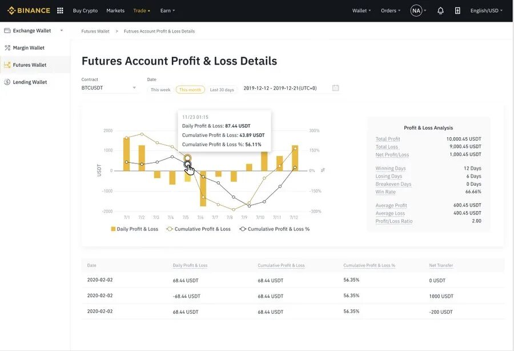Open the Trade menu
The image size is (514, 351).
click(x=142, y=10)
